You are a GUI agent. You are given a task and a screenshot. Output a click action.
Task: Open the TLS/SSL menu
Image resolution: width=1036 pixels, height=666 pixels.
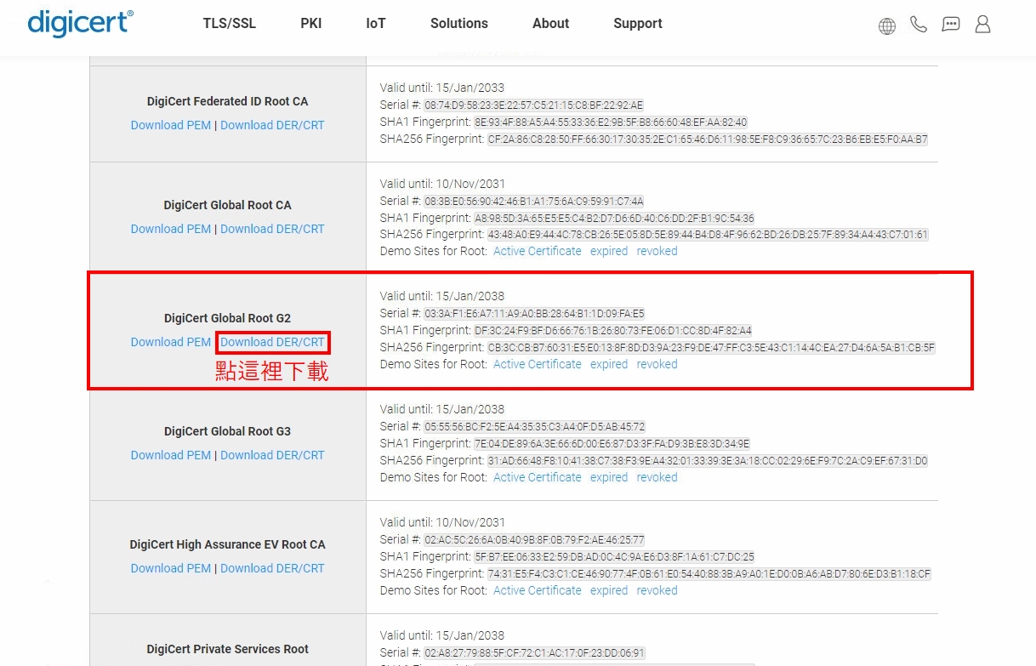coord(229,24)
